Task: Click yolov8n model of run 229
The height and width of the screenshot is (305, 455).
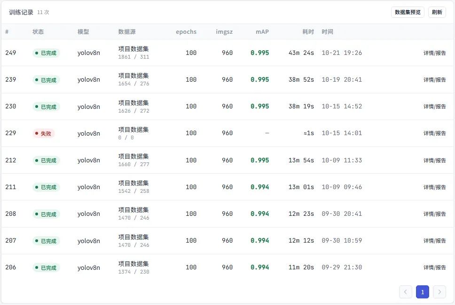Action: click(x=89, y=133)
